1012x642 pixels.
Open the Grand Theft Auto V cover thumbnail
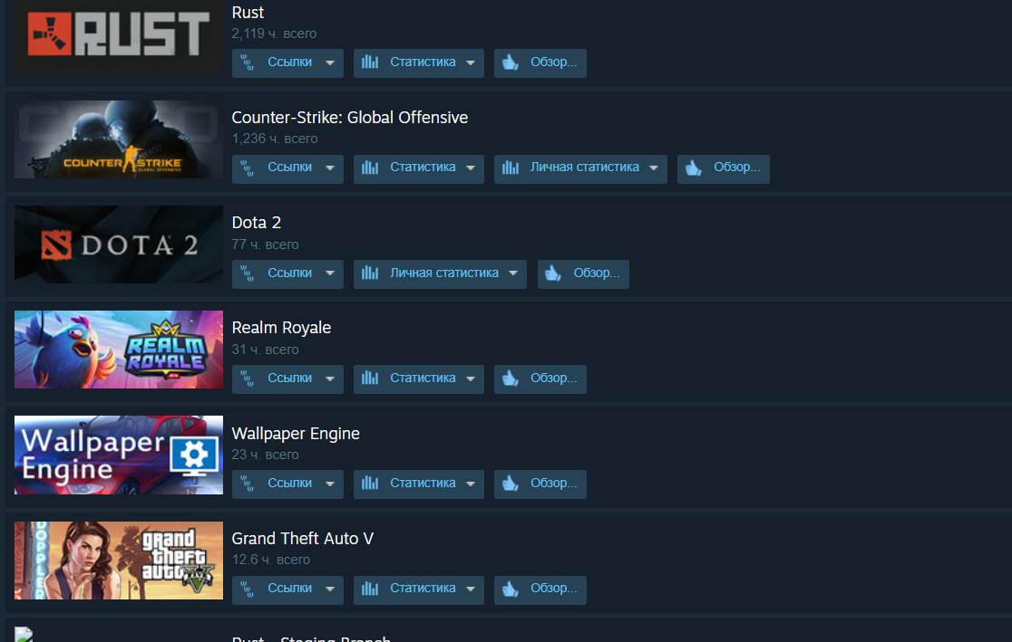[119, 561]
